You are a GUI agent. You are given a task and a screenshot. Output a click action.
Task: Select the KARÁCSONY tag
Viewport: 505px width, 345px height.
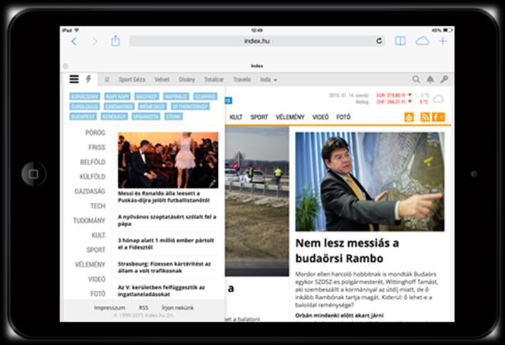pos(85,97)
